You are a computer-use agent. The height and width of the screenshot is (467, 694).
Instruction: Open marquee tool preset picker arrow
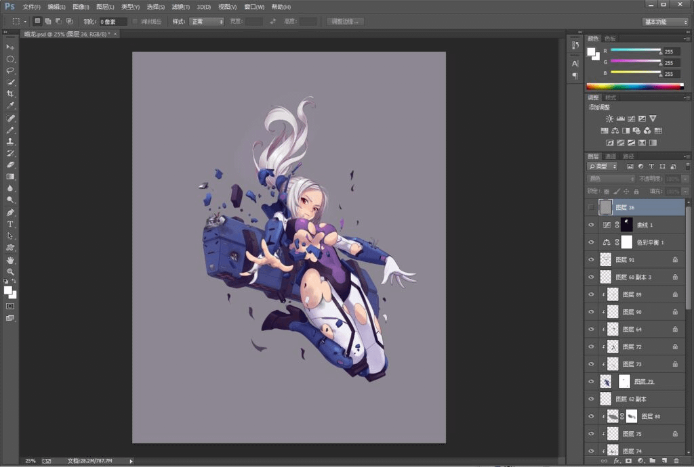(x=25, y=21)
